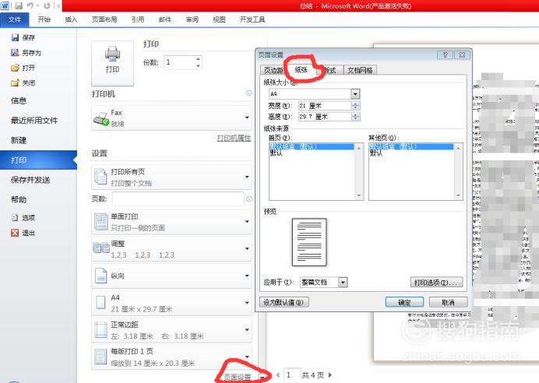Image resolution: width=539 pixels, height=383 pixels.
Task: Go to the previous preview page arrow
Action: [x=278, y=374]
